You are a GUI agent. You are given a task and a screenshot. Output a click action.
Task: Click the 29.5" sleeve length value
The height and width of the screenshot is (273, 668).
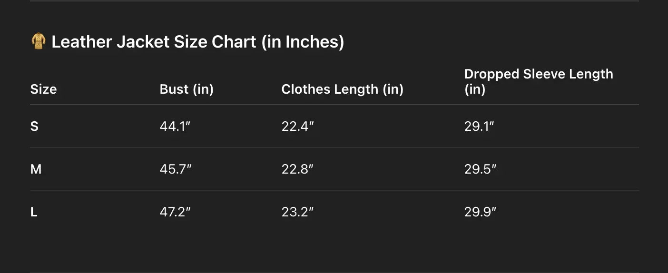[x=480, y=169]
